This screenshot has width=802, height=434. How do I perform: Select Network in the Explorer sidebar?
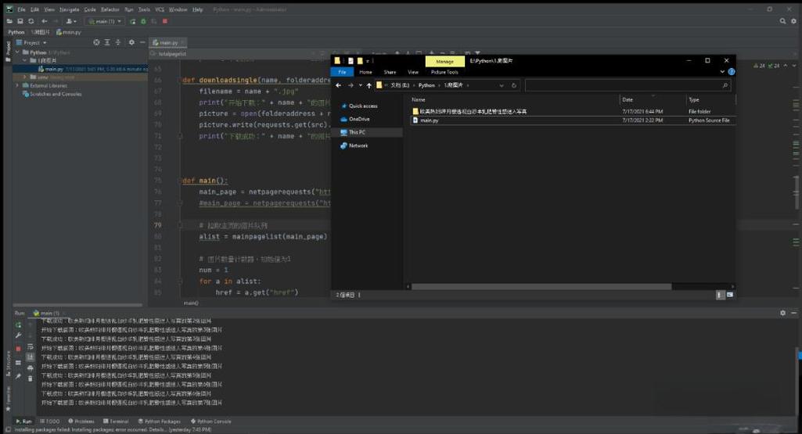(354, 145)
